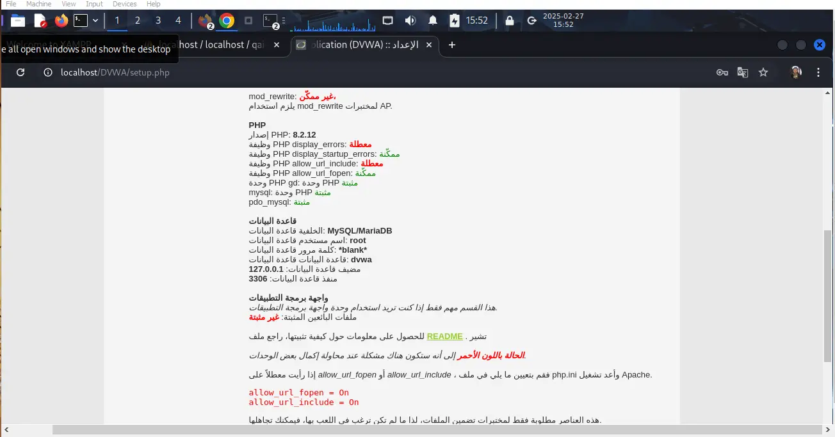Close the localhost / localhost tab
Screen dimensions: 835x437
click(x=277, y=45)
